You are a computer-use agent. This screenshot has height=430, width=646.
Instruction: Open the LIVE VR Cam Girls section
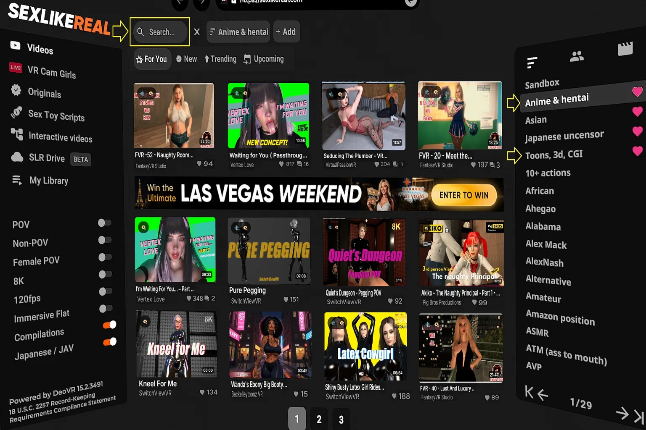(42, 71)
